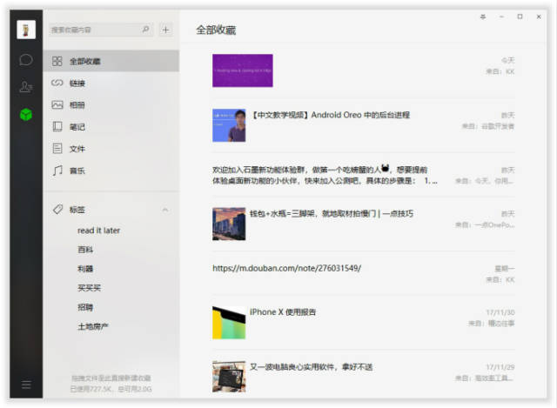Select 文件 category
The image size is (557, 408).
111,149
